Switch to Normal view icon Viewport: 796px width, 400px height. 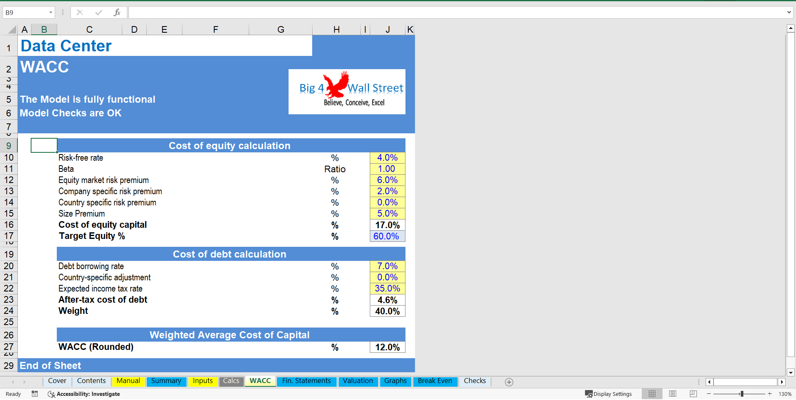(652, 394)
